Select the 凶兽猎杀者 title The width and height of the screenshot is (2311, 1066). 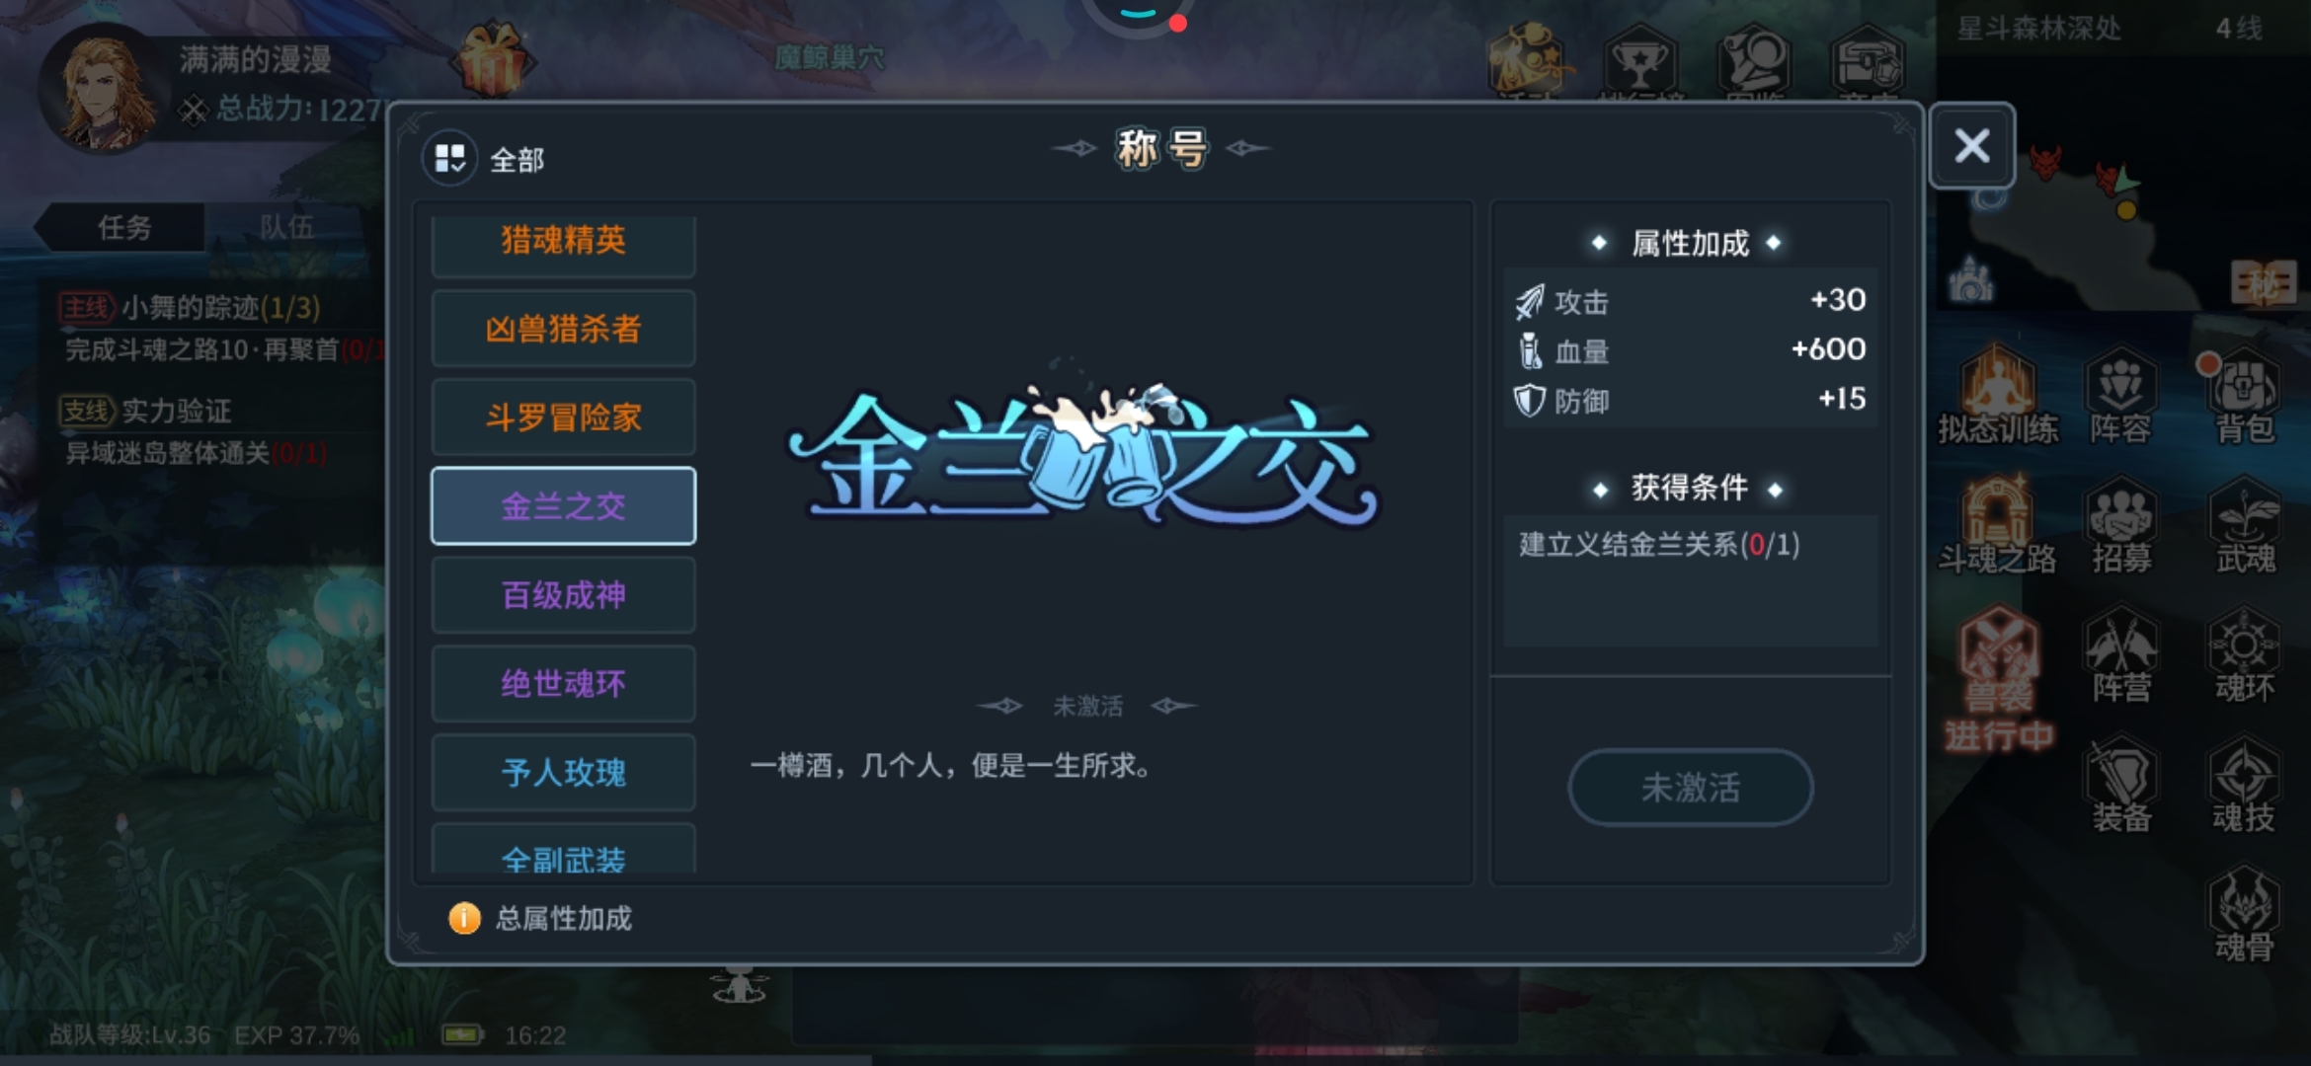(563, 329)
